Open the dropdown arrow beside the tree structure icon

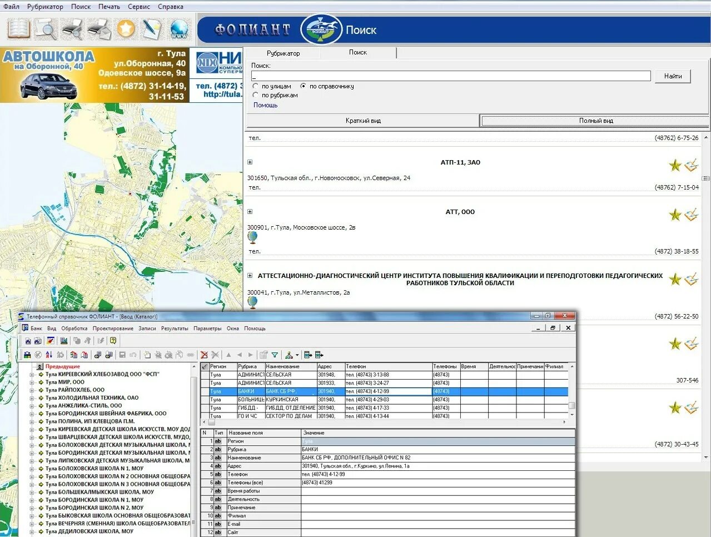(297, 355)
